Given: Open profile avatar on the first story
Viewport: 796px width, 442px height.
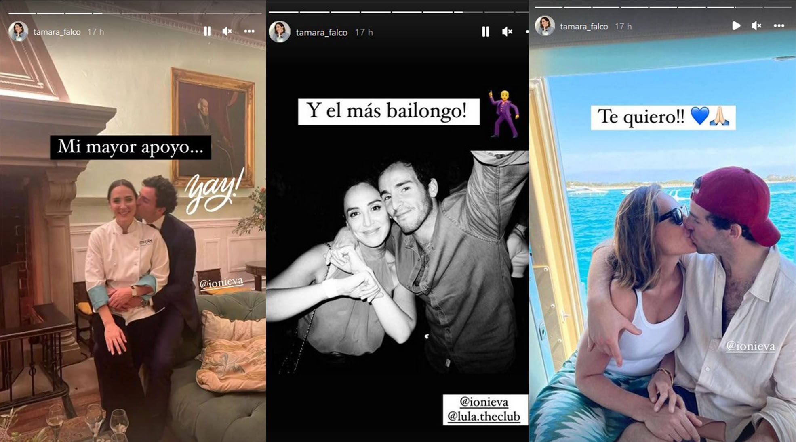Looking at the screenshot, I should 18,31.
